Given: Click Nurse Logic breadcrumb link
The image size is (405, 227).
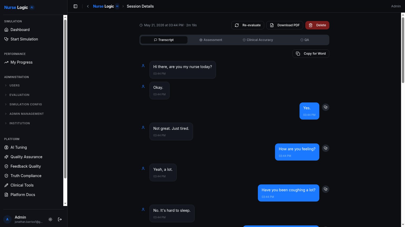Looking at the screenshot, I should tap(106, 6).
